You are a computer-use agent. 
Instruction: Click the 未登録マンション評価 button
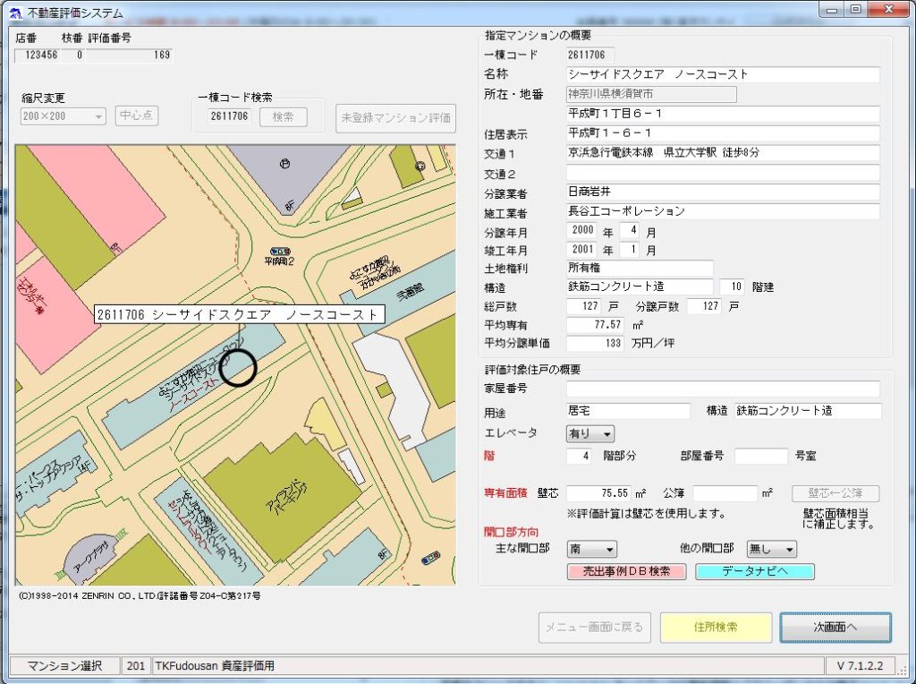coord(396,118)
